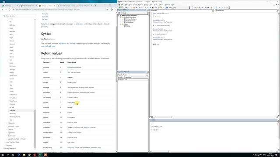Open the procedure dropdown above code pane

246,10
